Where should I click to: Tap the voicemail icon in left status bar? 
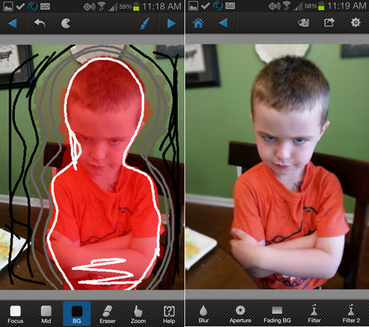(x=45, y=6)
